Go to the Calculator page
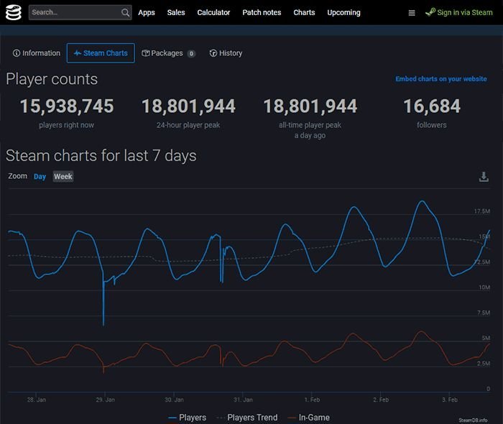 pos(213,12)
